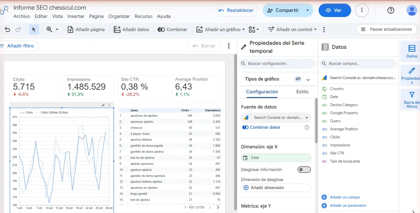Open the Insertar menu
Viewport: 420px width, 213px height.
[x=76, y=16]
